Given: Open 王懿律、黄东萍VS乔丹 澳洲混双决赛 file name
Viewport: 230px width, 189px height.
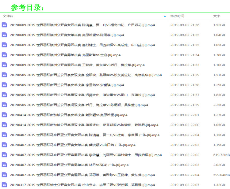Looking at the screenshot, I should (x=77, y=65).
